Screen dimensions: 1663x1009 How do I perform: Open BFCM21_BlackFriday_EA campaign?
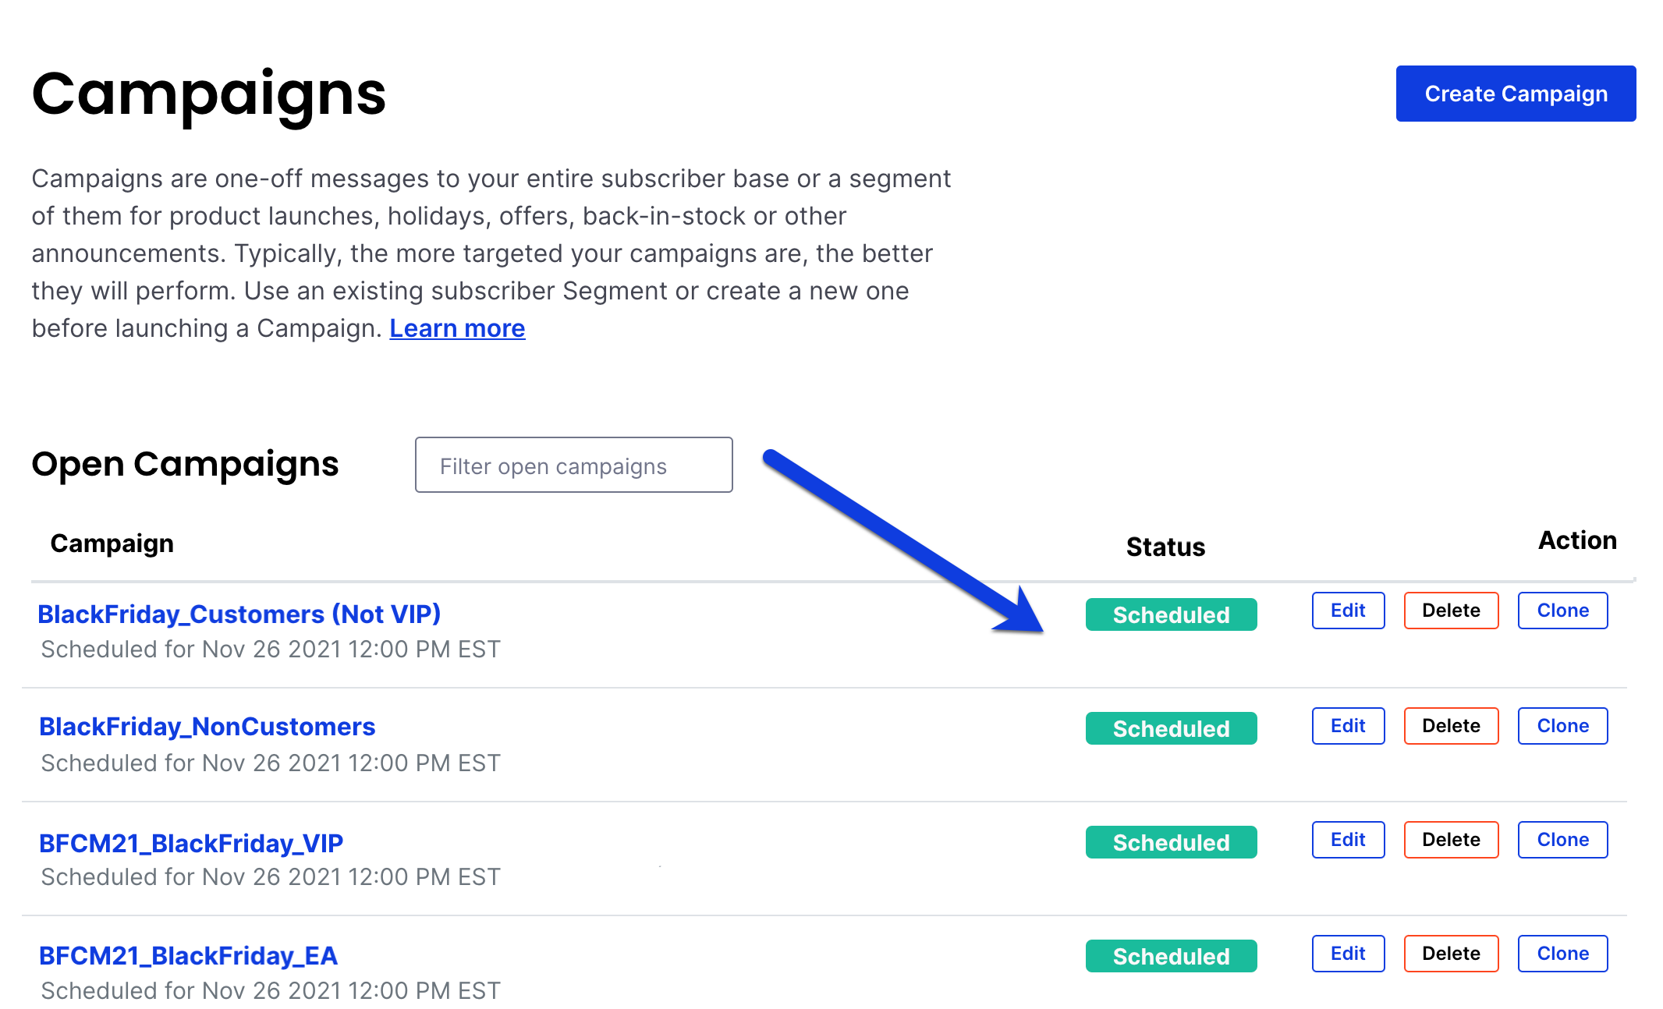pyautogui.click(x=188, y=955)
